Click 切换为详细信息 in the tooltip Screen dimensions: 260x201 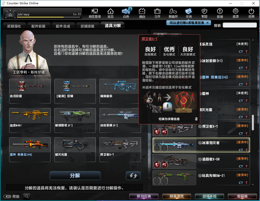[x=169, y=119]
